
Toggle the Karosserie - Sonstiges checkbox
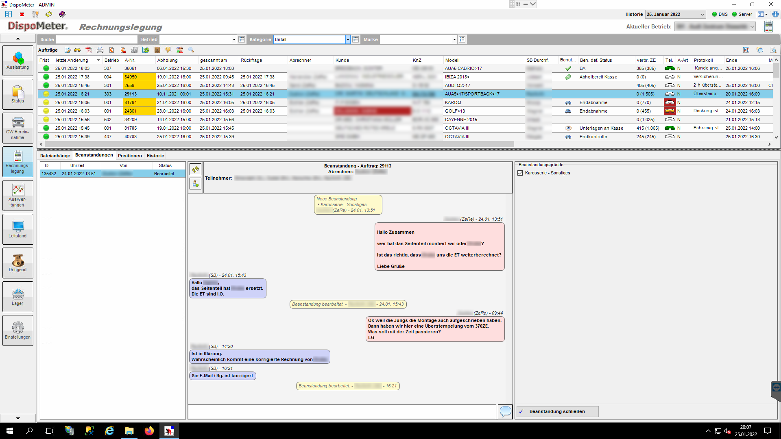point(520,173)
